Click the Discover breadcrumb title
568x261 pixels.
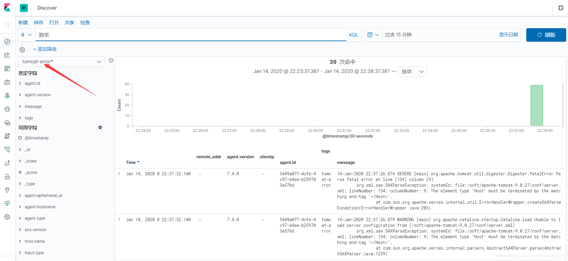[x=47, y=8]
